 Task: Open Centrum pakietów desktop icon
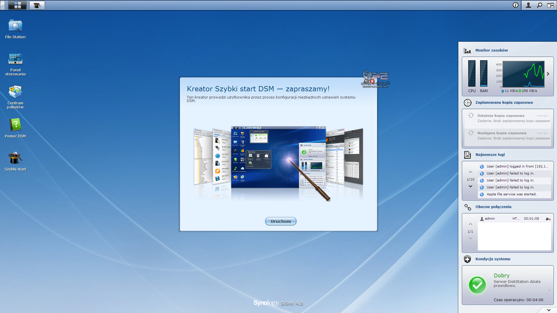tap(15, 97)
